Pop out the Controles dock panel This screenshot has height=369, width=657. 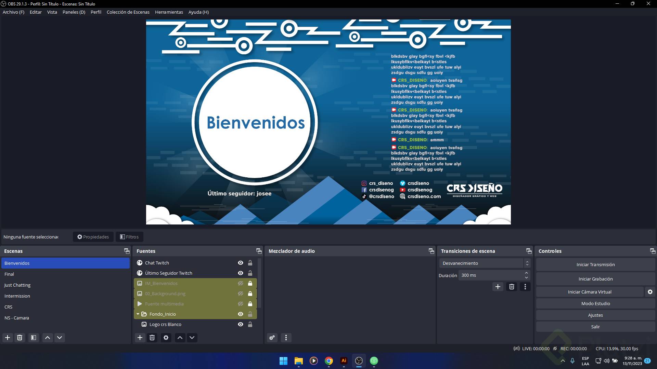point(653,251)
